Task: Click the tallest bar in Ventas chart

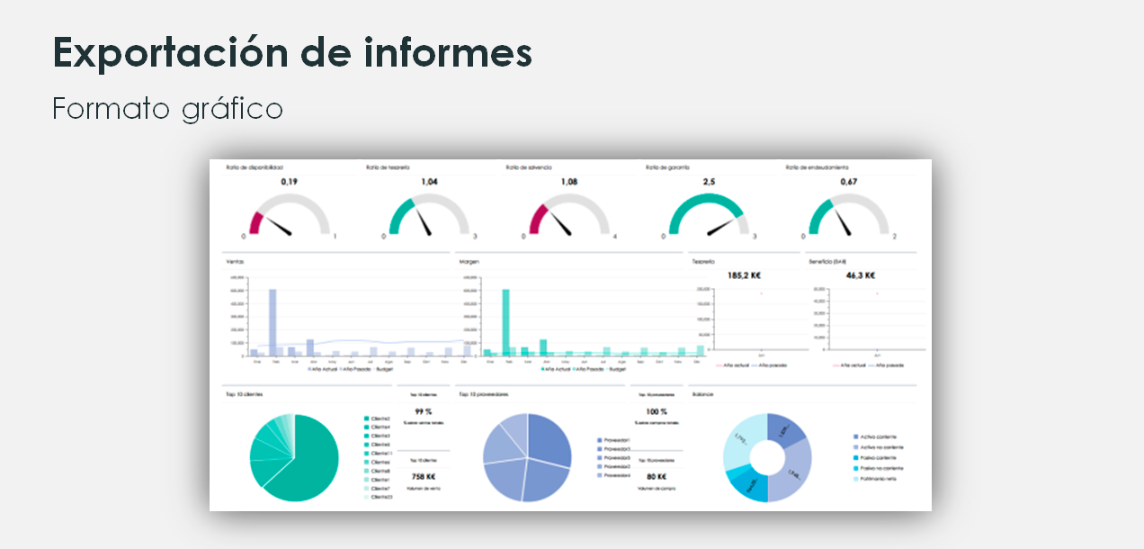Action: pyautogui.click(x=273, y=322)
